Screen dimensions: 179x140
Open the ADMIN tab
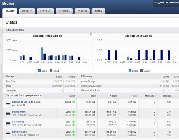point(98,11)
